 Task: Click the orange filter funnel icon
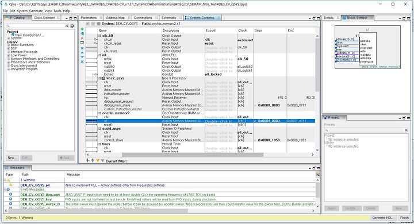click(x=98, y=160)
